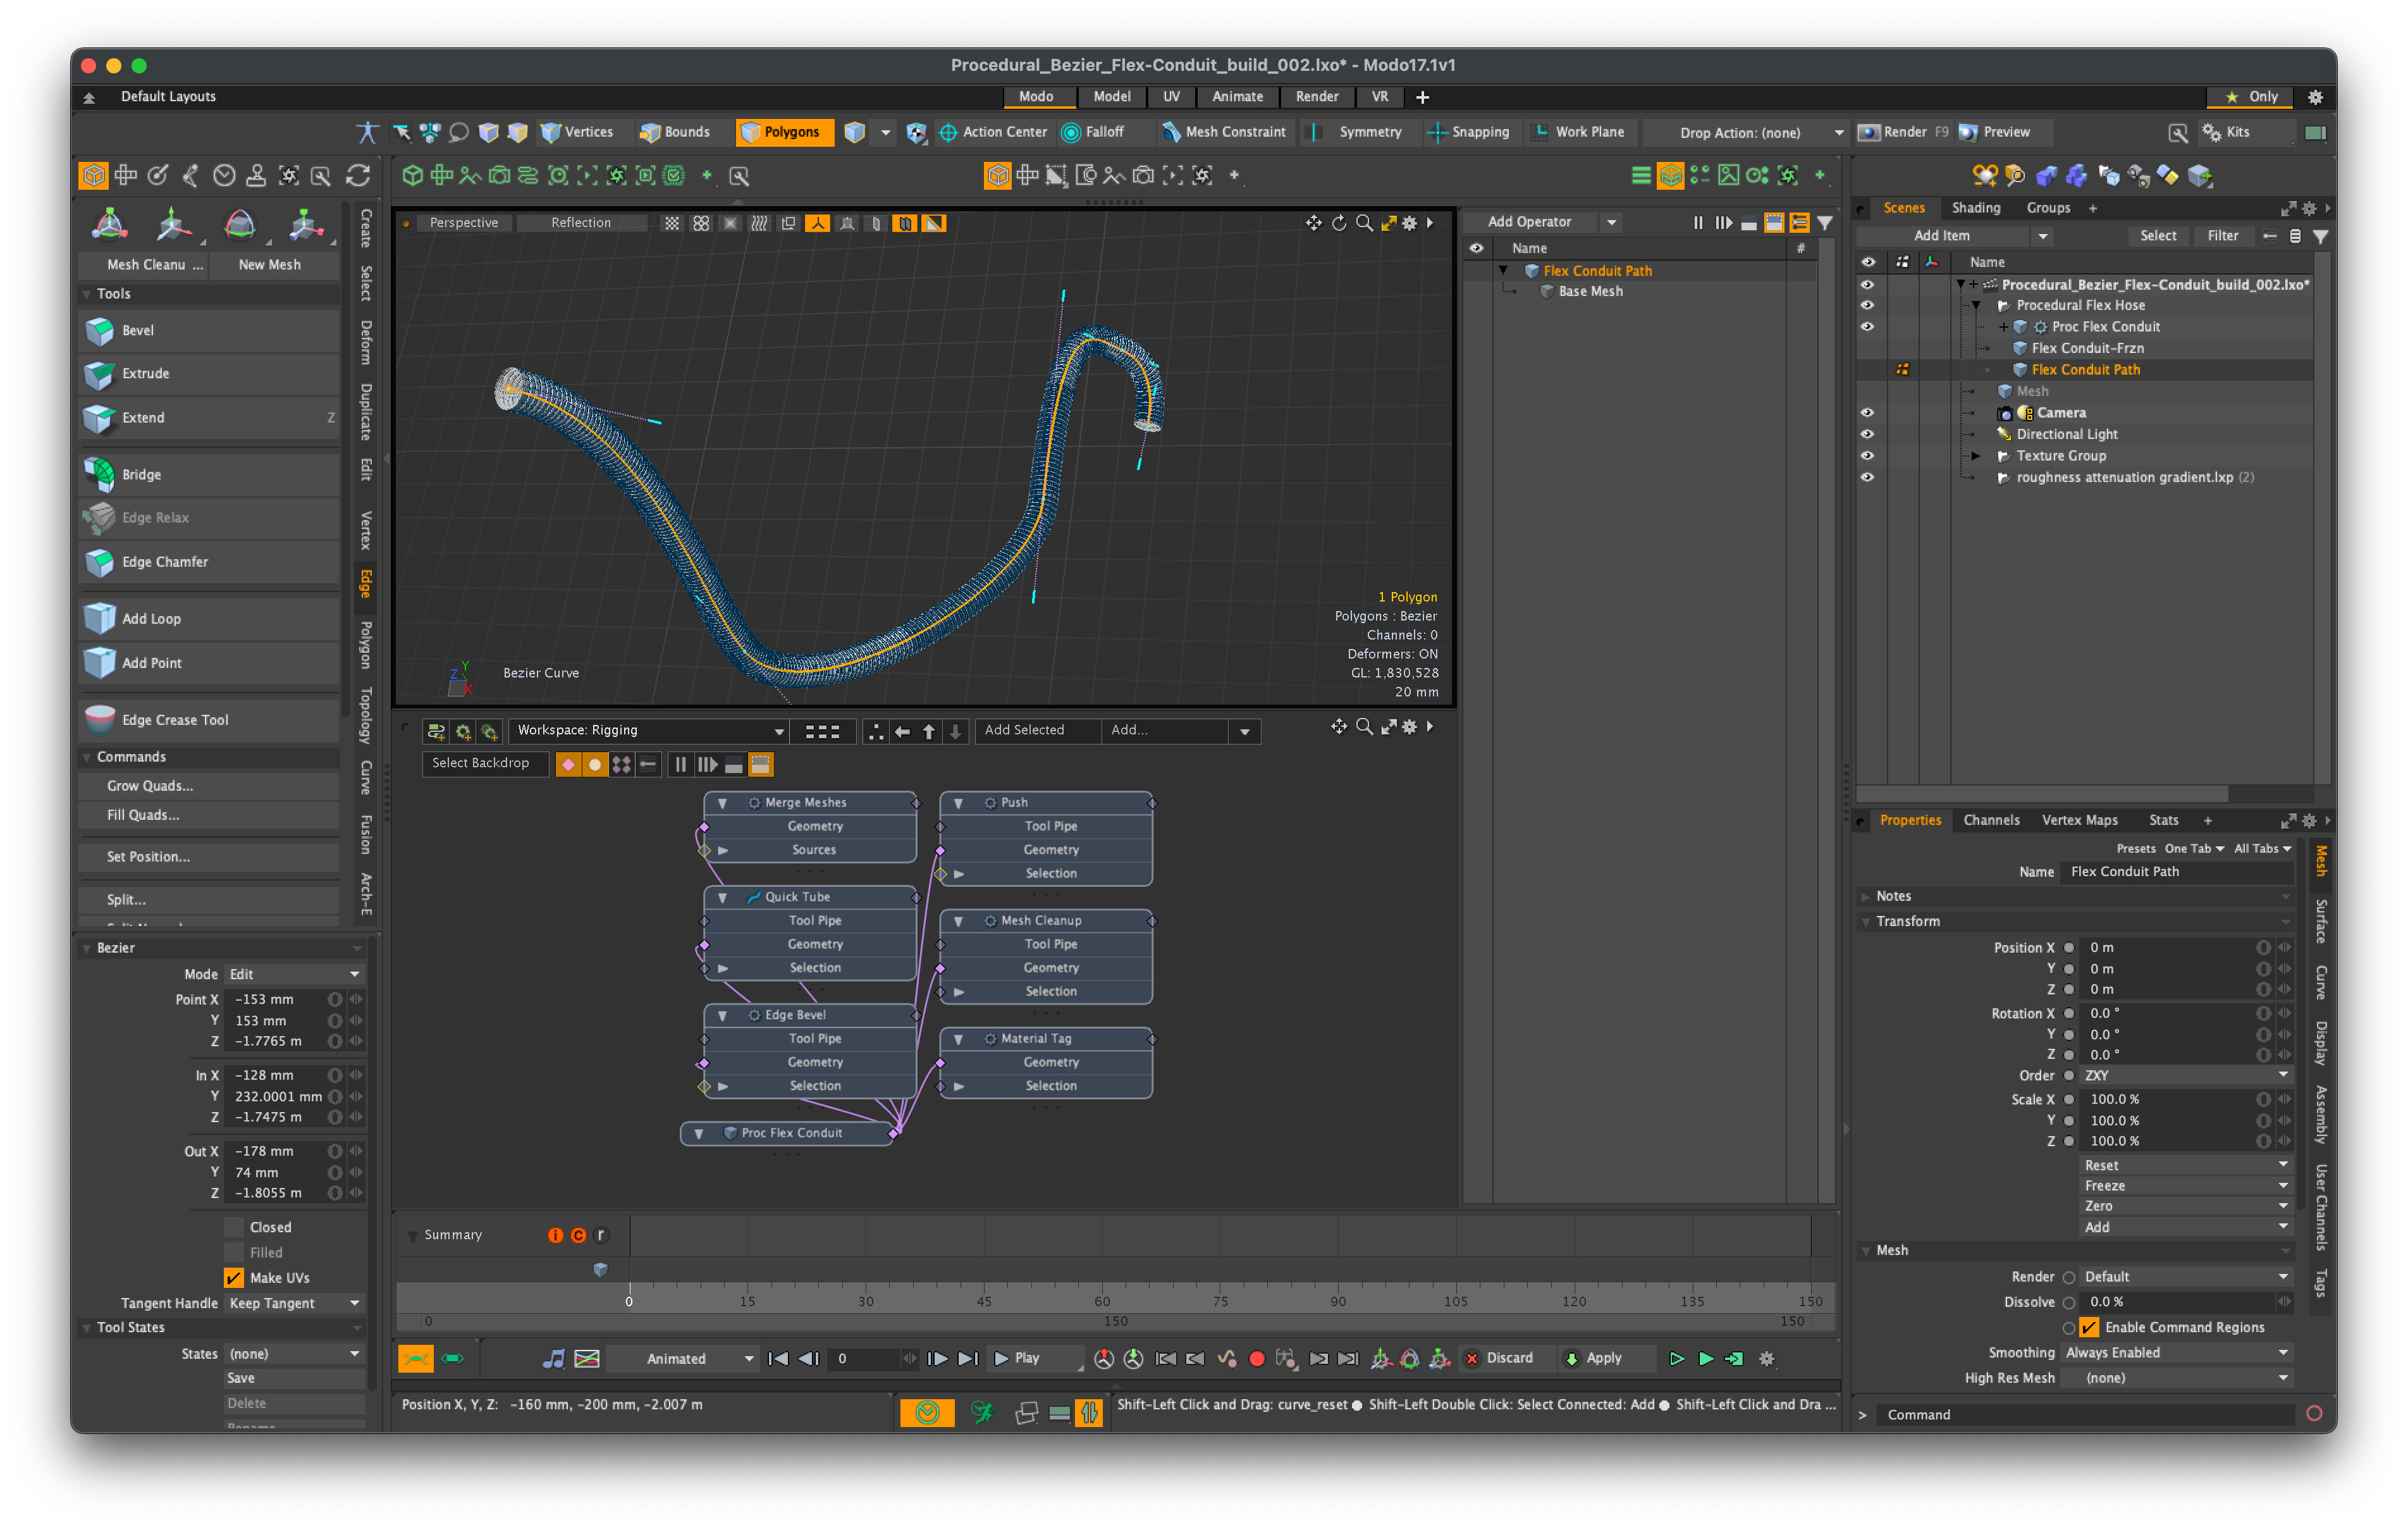Collapse the Merge Meshes node
Viewport: 2408px width, 1527px height.
coord(722,803)
